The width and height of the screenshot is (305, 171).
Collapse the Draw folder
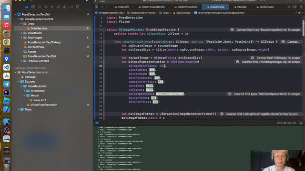(x=21, y=24)
